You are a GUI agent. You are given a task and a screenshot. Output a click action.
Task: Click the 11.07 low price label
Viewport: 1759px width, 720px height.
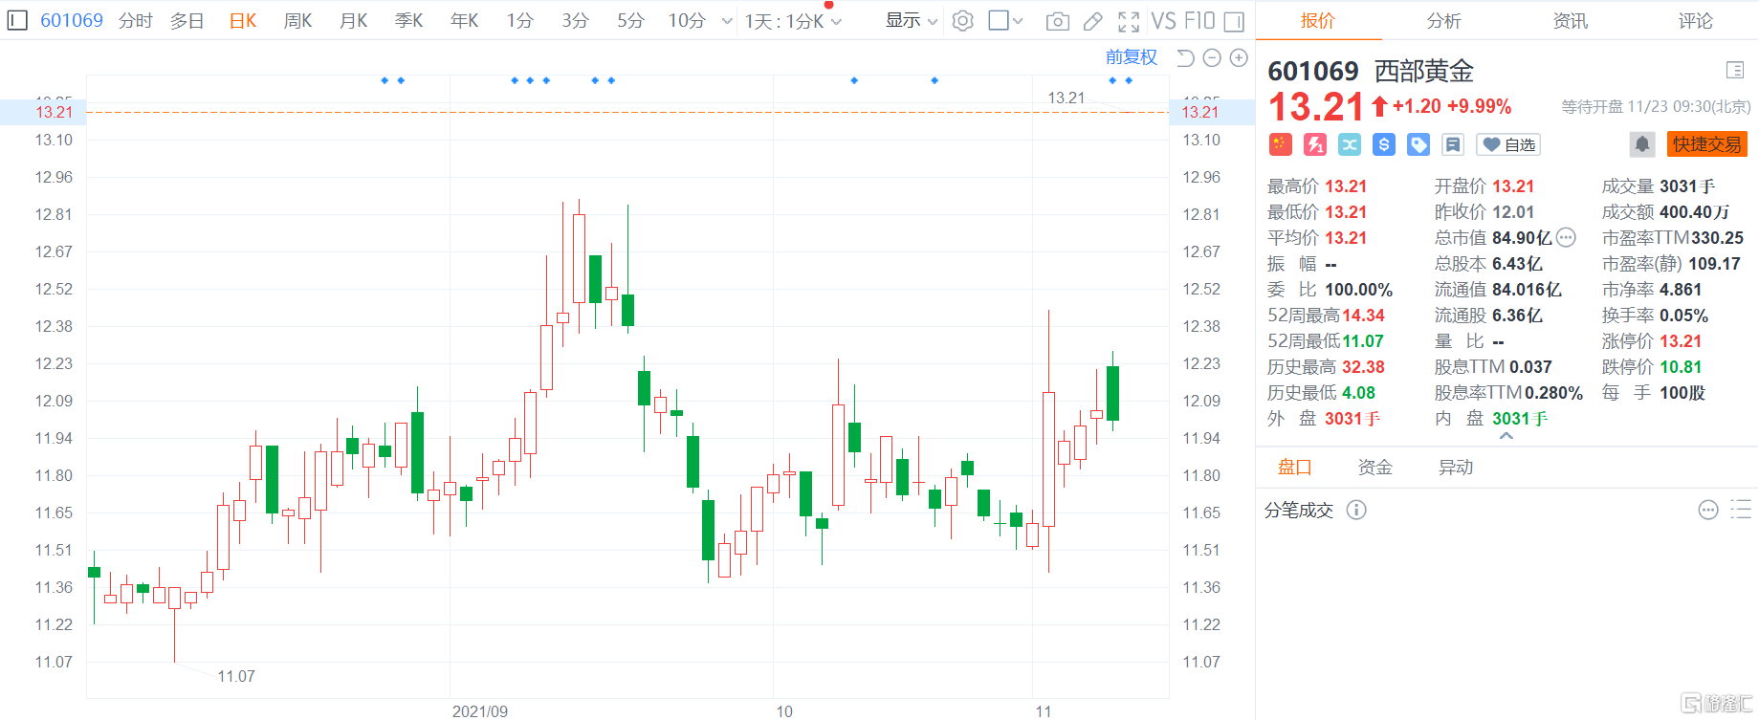236,676
